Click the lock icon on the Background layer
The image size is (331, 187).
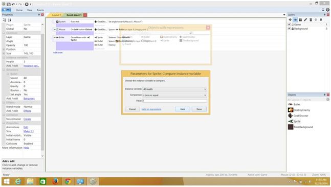[293, 29]
